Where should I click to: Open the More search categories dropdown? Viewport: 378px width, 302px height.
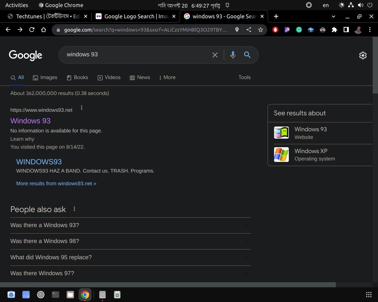(x=167, y=78)
